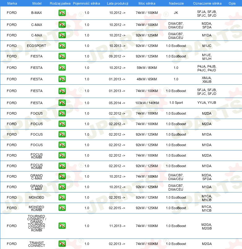Click the fuel icon for C-MAX 92kW / 125KM
This screenshot has height=249, width=242.
(x=62, y=35)
